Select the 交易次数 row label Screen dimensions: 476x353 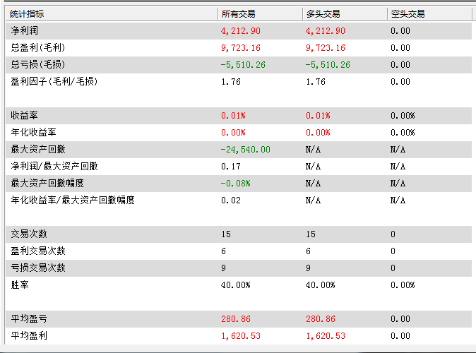[x=28, y=234]
